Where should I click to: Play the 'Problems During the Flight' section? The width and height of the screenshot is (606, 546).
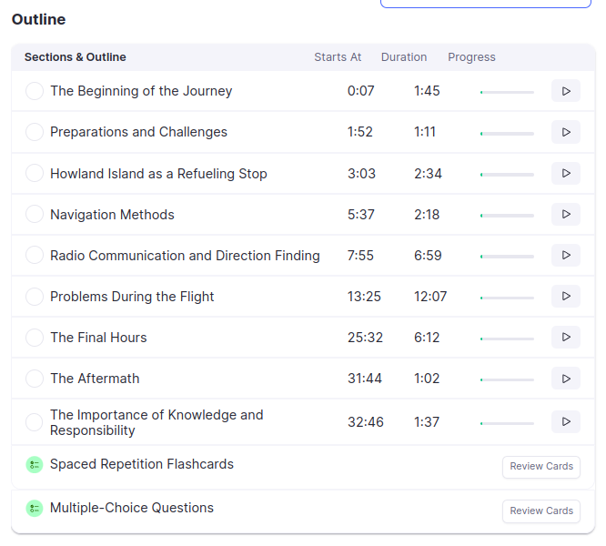point(565,296)
